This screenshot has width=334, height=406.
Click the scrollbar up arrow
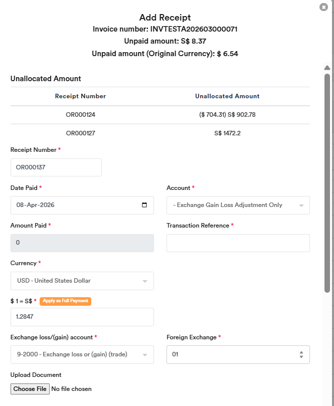(327, 68)
